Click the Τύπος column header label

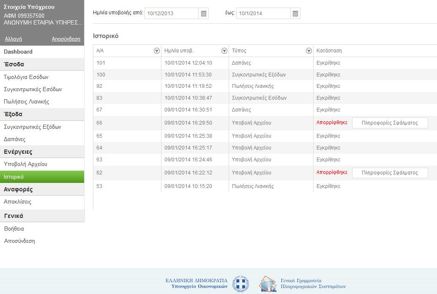tap(239, 51)
